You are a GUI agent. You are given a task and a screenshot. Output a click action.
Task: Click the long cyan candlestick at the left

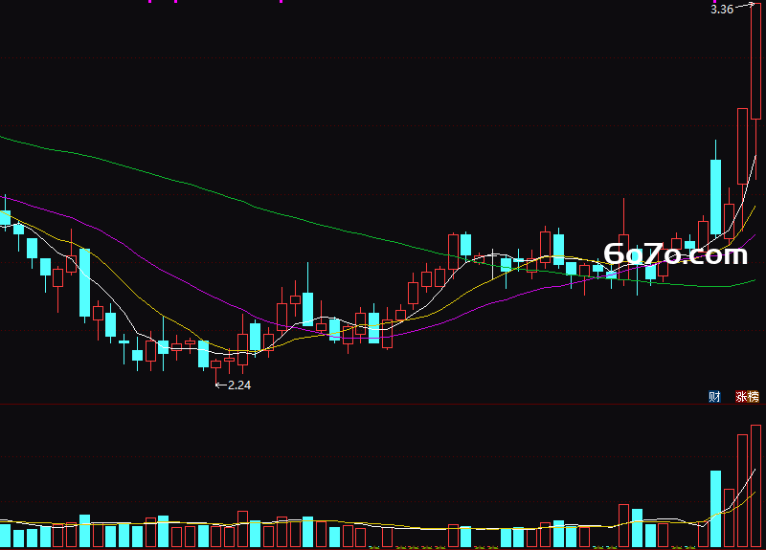[x=84, y=283]
